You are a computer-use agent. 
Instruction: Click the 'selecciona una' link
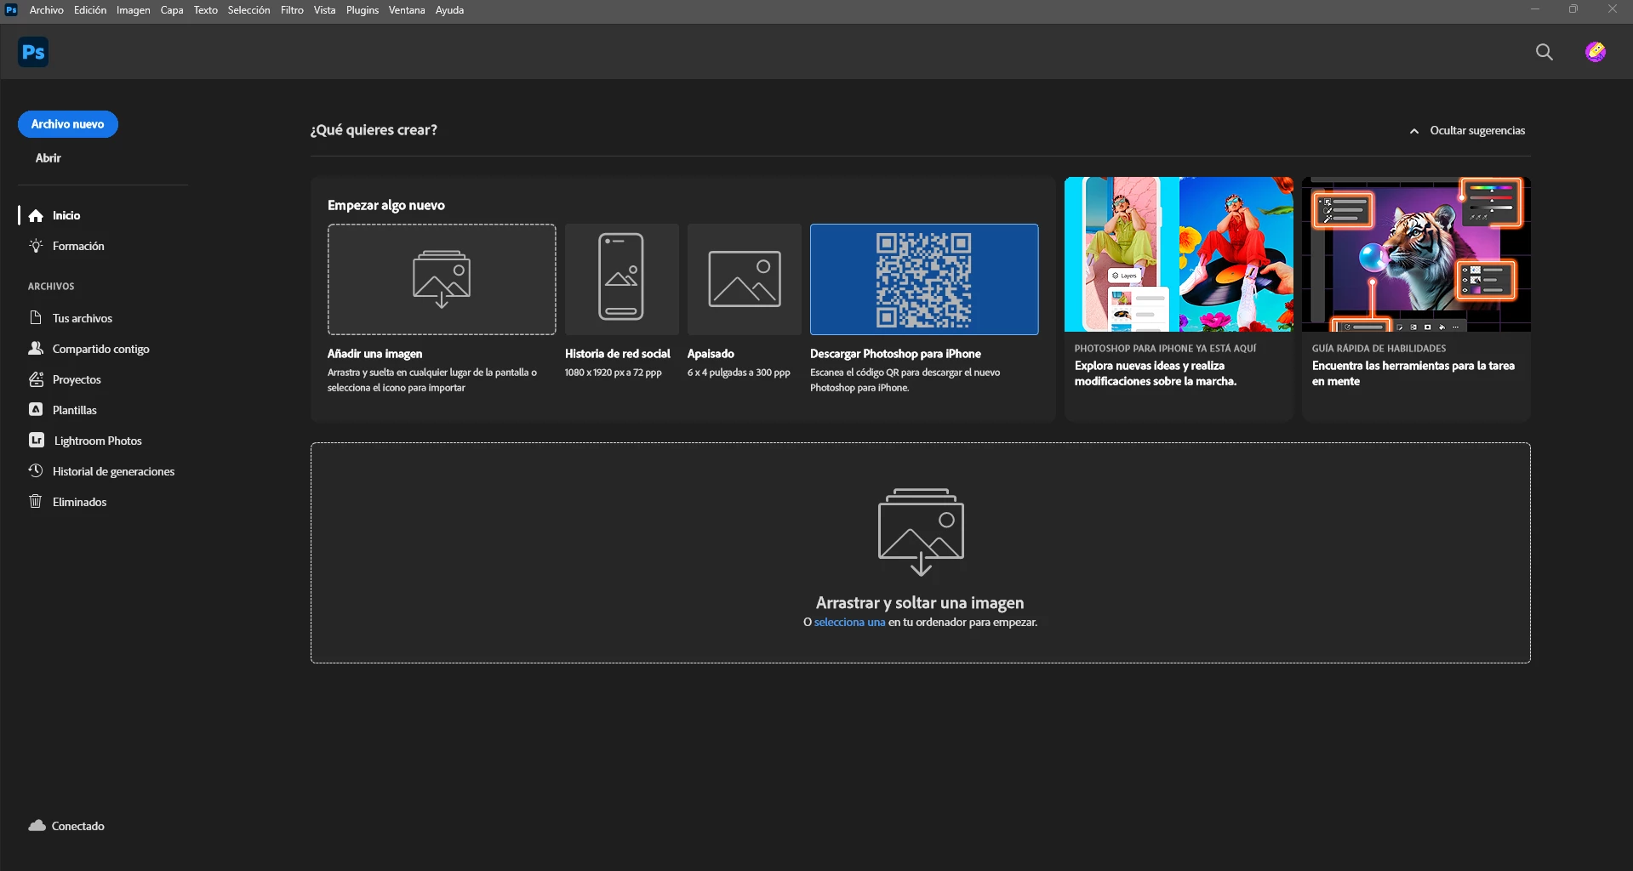pyautogui.click(x=849, y=623)
